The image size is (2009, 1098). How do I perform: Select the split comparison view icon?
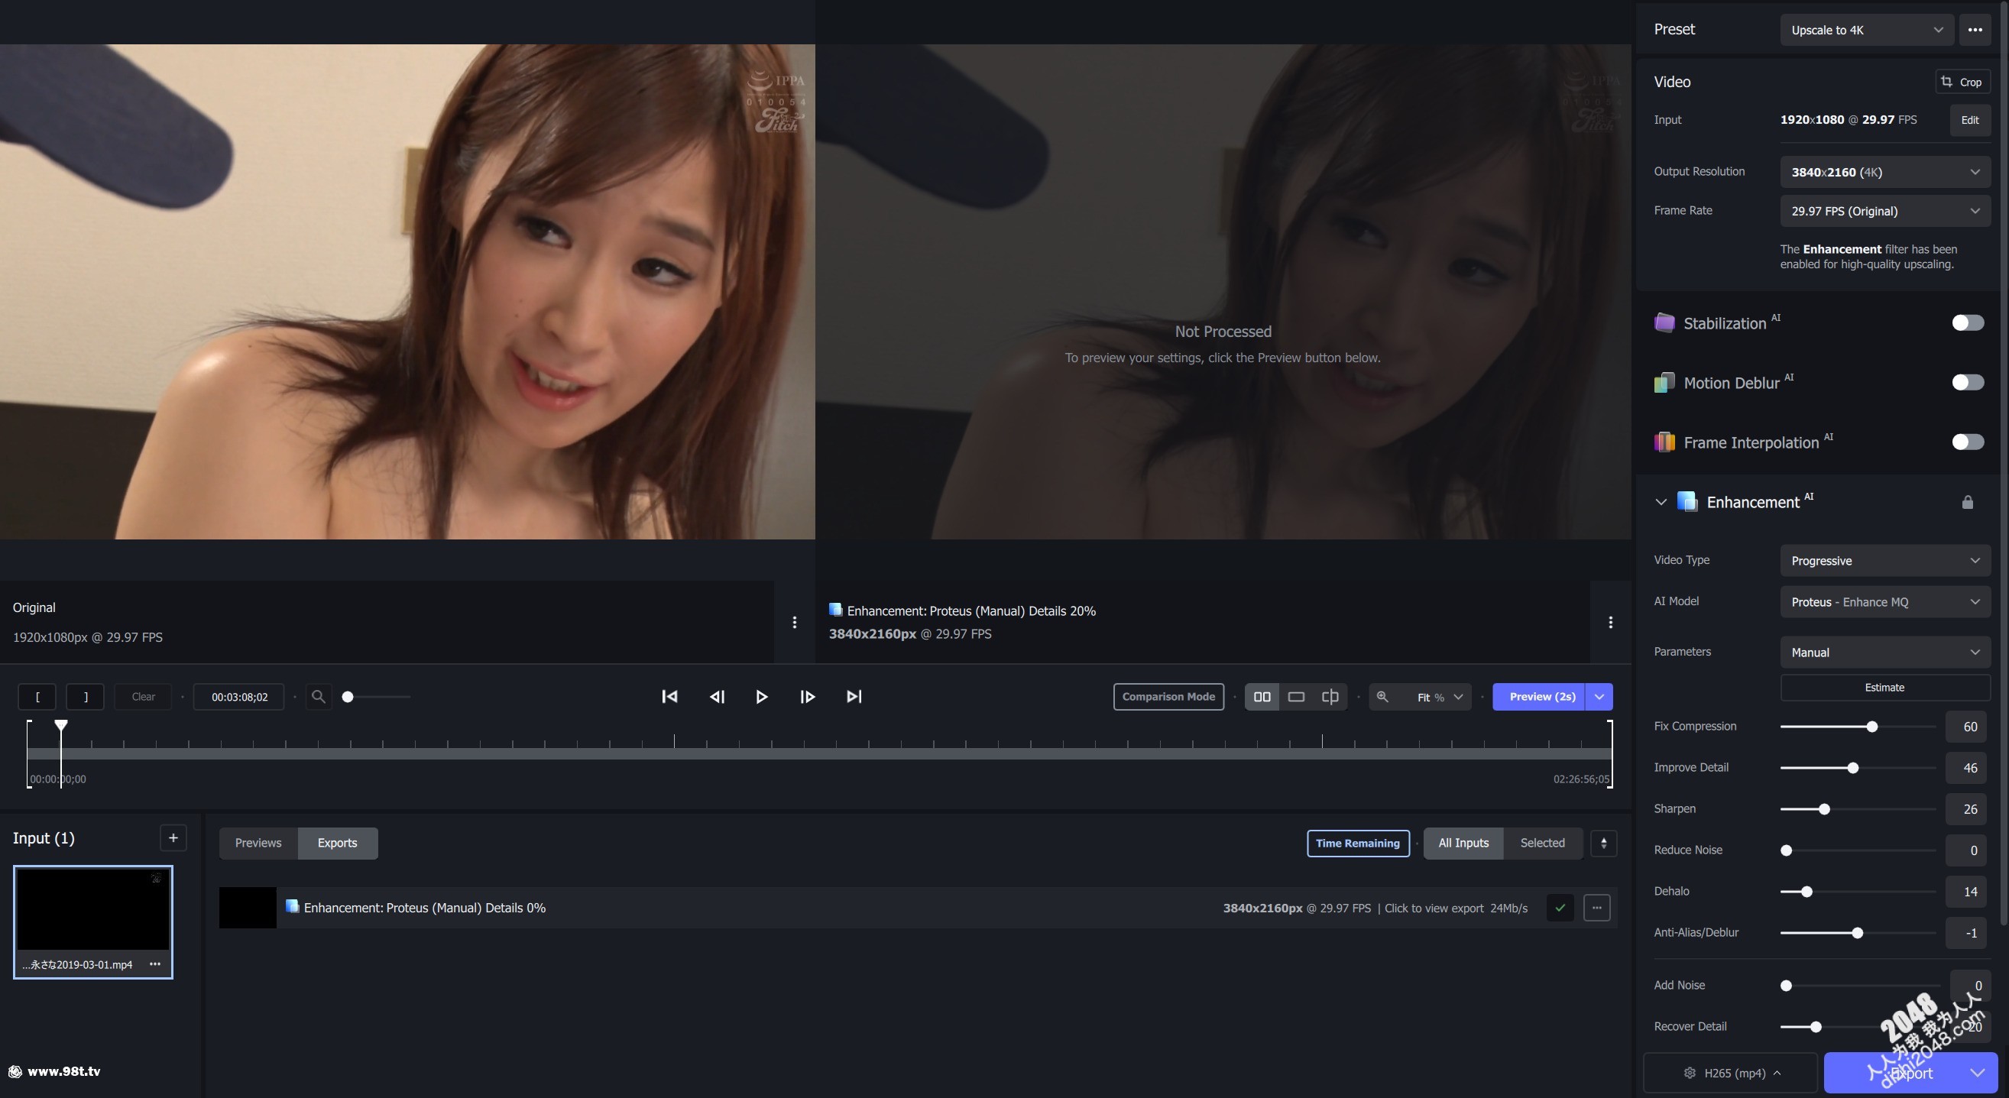(1330, 696)
